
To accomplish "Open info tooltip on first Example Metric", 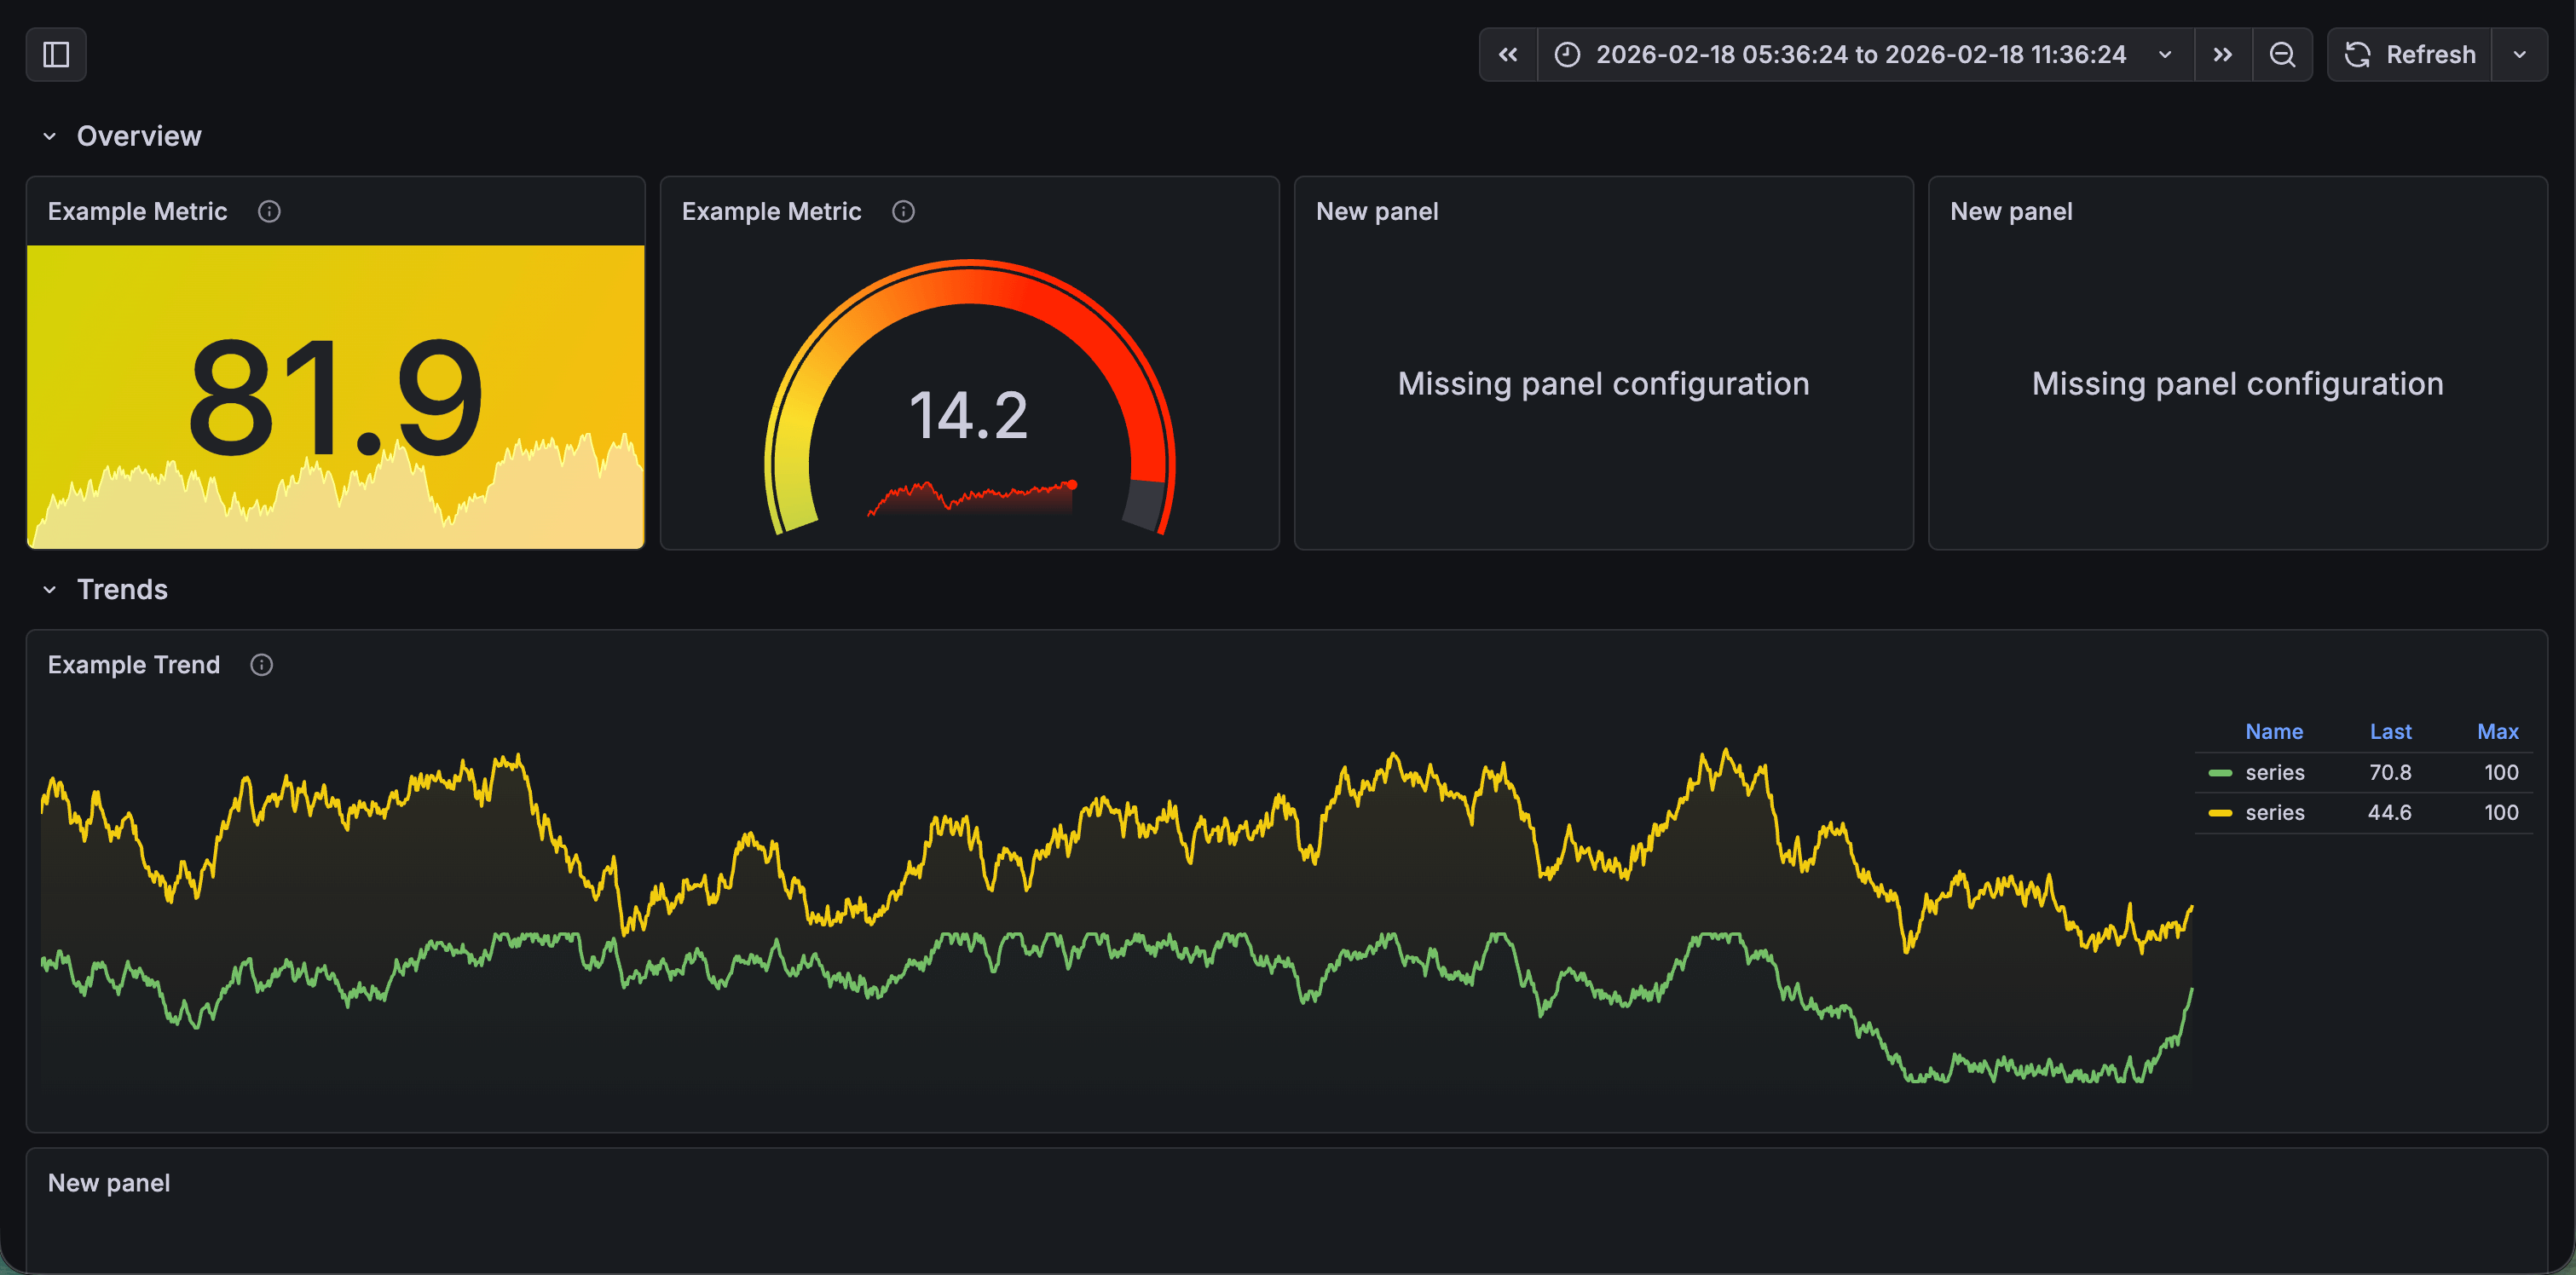I will [x=269, y=211].
